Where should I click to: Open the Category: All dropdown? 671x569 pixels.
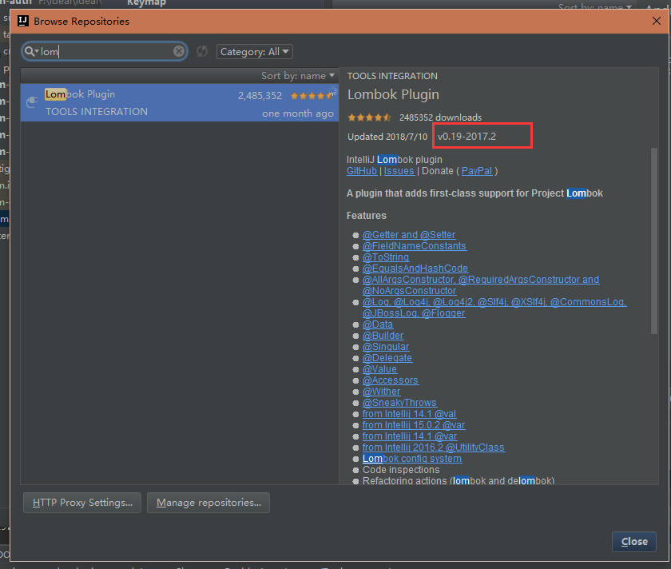[255, 52]
